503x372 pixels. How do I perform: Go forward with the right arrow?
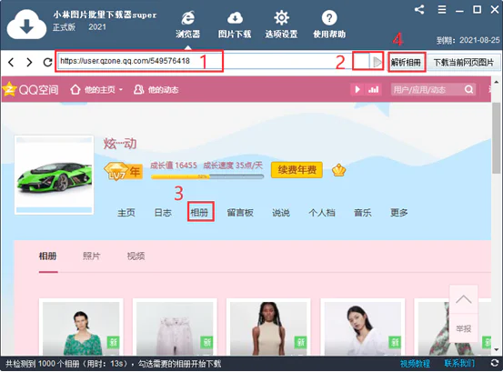click(29, 62)
